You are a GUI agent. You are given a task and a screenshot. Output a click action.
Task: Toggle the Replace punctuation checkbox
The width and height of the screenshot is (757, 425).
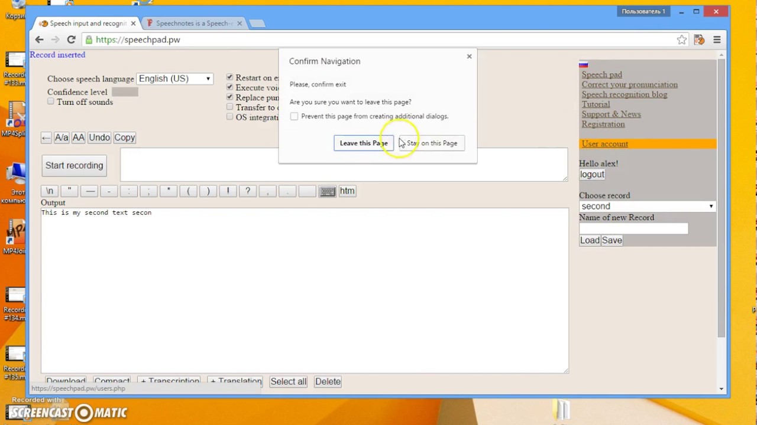point(229,97)
